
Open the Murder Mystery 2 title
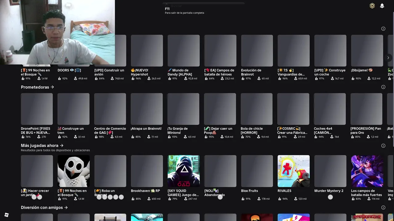329,191
